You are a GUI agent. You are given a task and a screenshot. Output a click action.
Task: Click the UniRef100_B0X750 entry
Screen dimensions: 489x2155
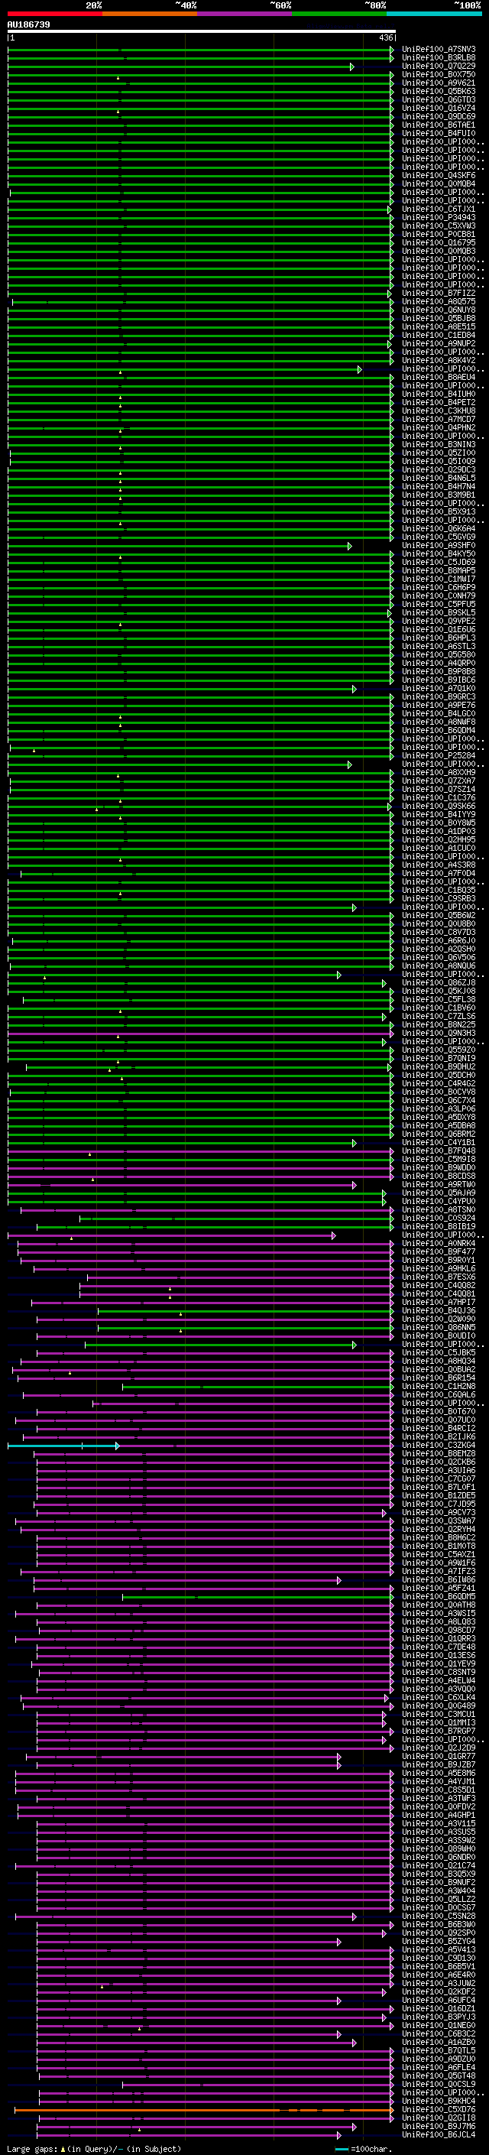[x=439, y=74]
